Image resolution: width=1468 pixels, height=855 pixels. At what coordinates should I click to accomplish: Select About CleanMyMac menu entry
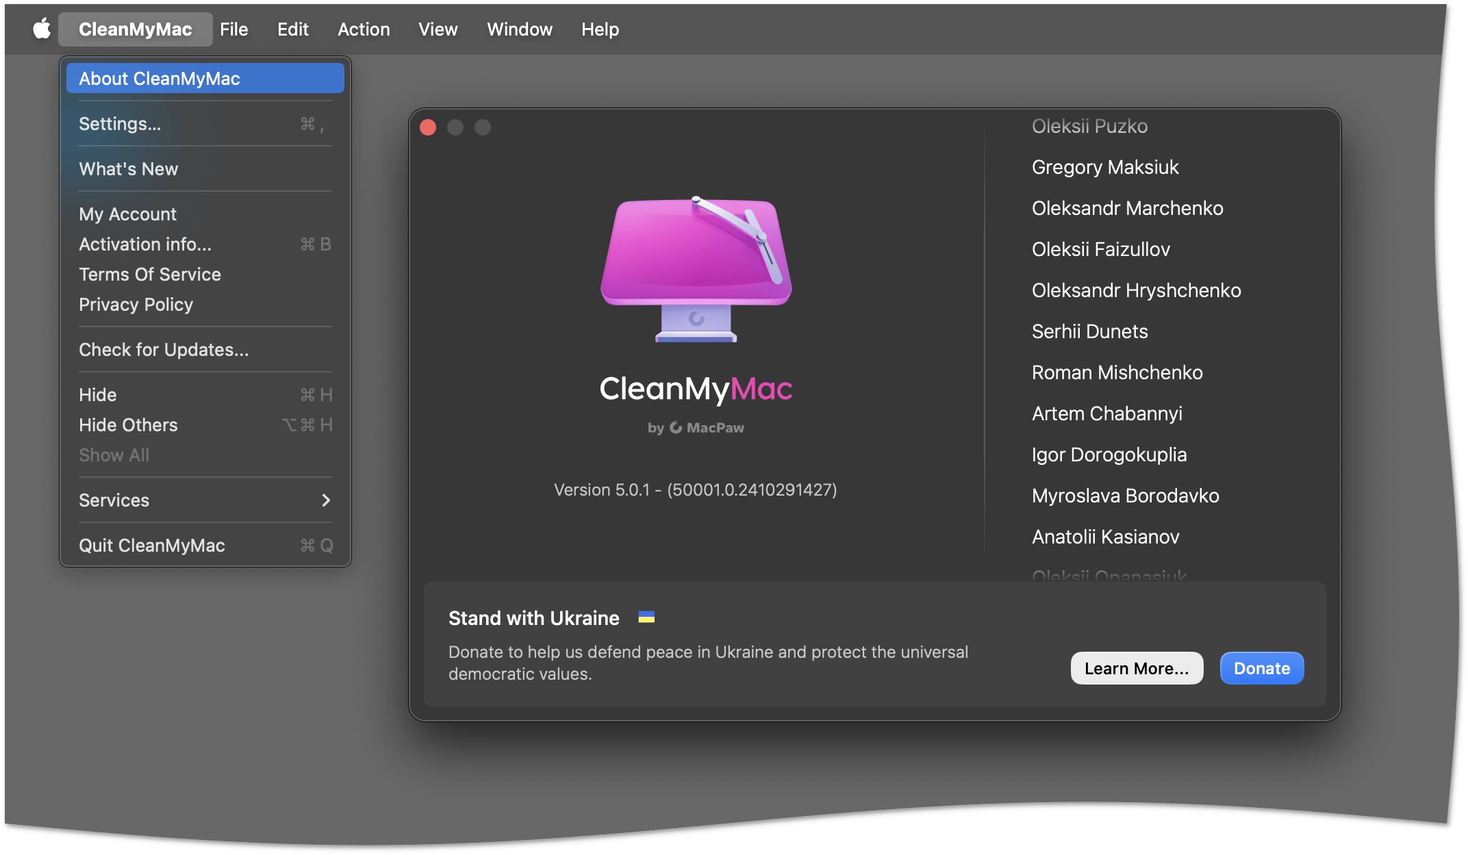205,79
